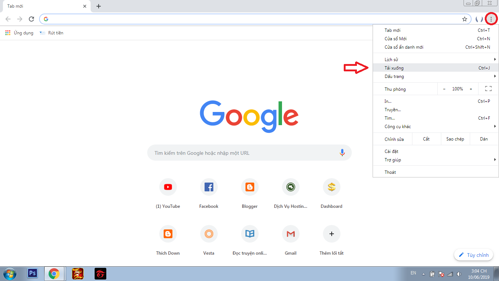Decrease zoom with the minus button
This screenshot has height=281, width=499.
tap(444, 89)
